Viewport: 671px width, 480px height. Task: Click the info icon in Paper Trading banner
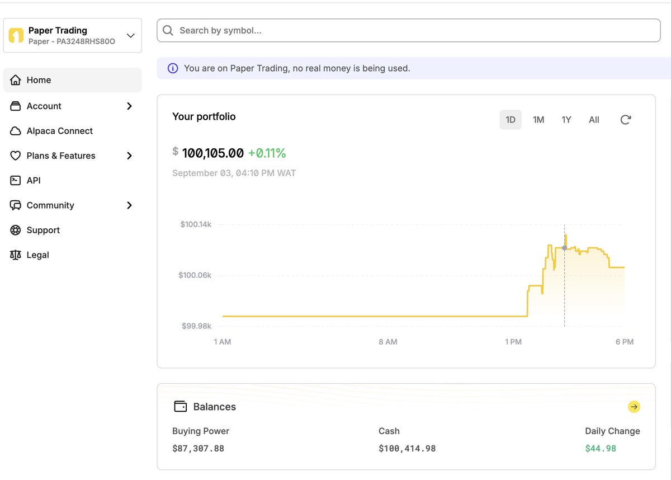173,68
